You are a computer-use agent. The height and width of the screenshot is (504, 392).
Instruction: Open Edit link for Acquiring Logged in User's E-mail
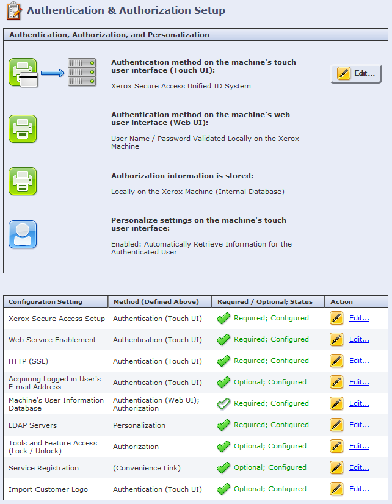[359, 383]
